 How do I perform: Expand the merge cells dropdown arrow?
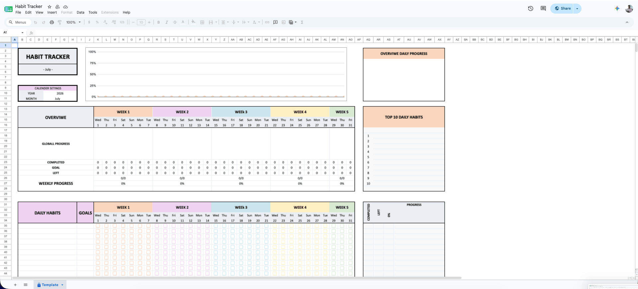click(x=216, y=22)
